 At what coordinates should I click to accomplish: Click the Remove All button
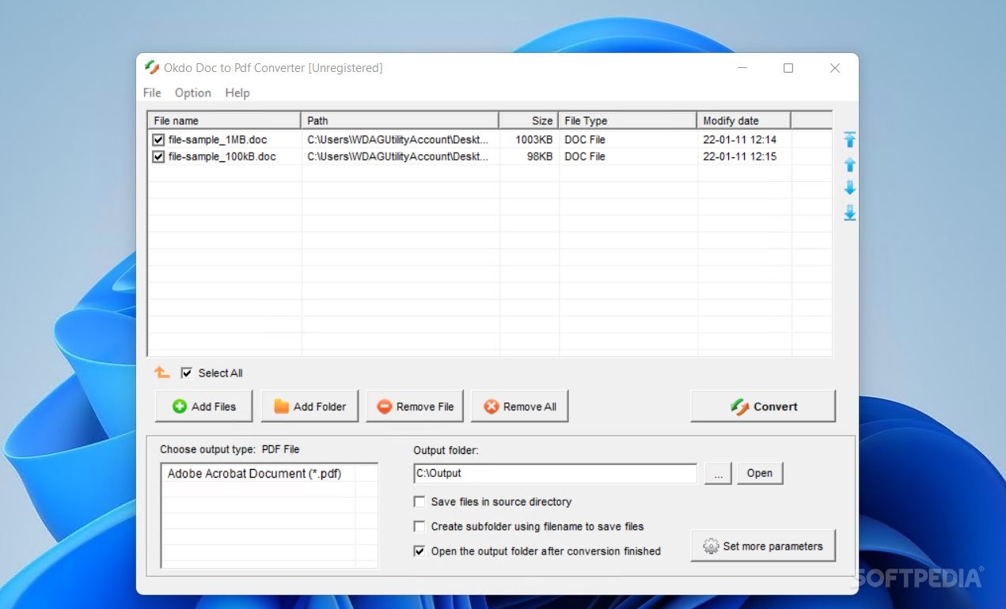[520, 407]
